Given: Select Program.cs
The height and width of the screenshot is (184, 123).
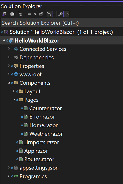Looking at the screenshot, I should 33,176.
